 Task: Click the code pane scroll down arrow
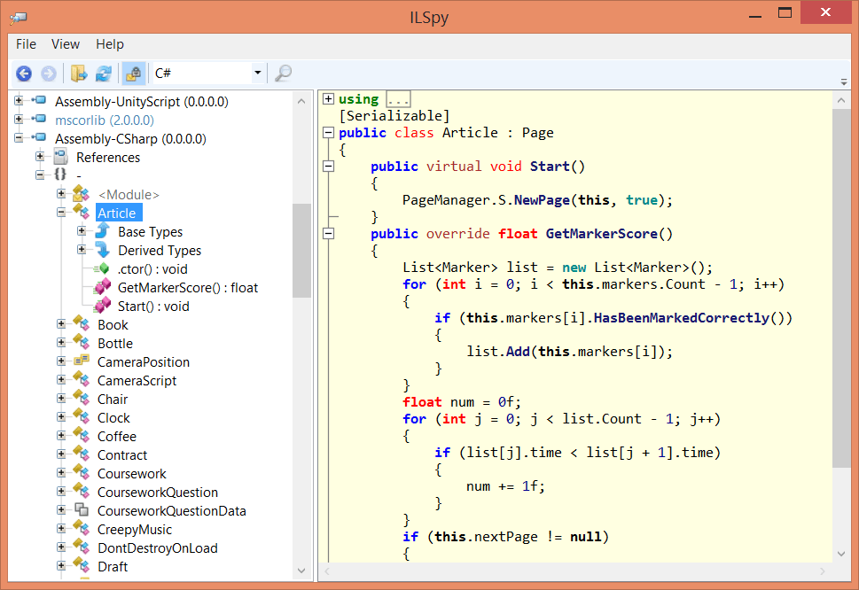(x=841, y=554)
